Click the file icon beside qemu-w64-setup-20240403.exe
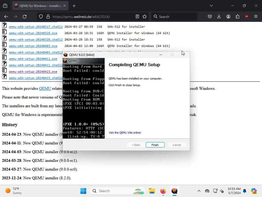262x197 pixels. tap(4, 44)
